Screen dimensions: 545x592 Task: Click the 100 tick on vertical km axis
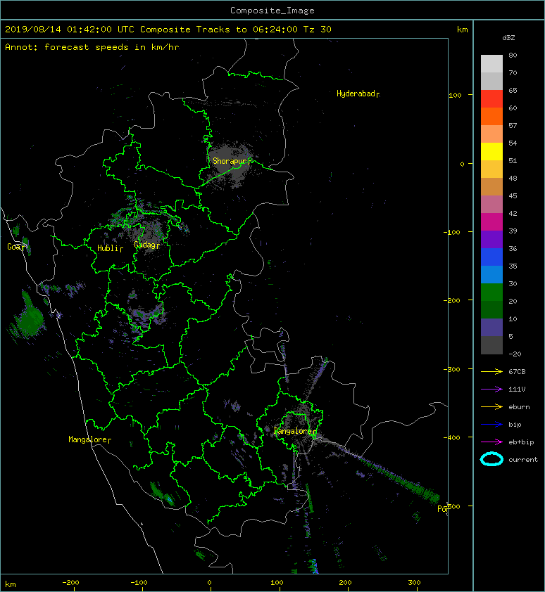pyautogui.click(x=455, y=95)
